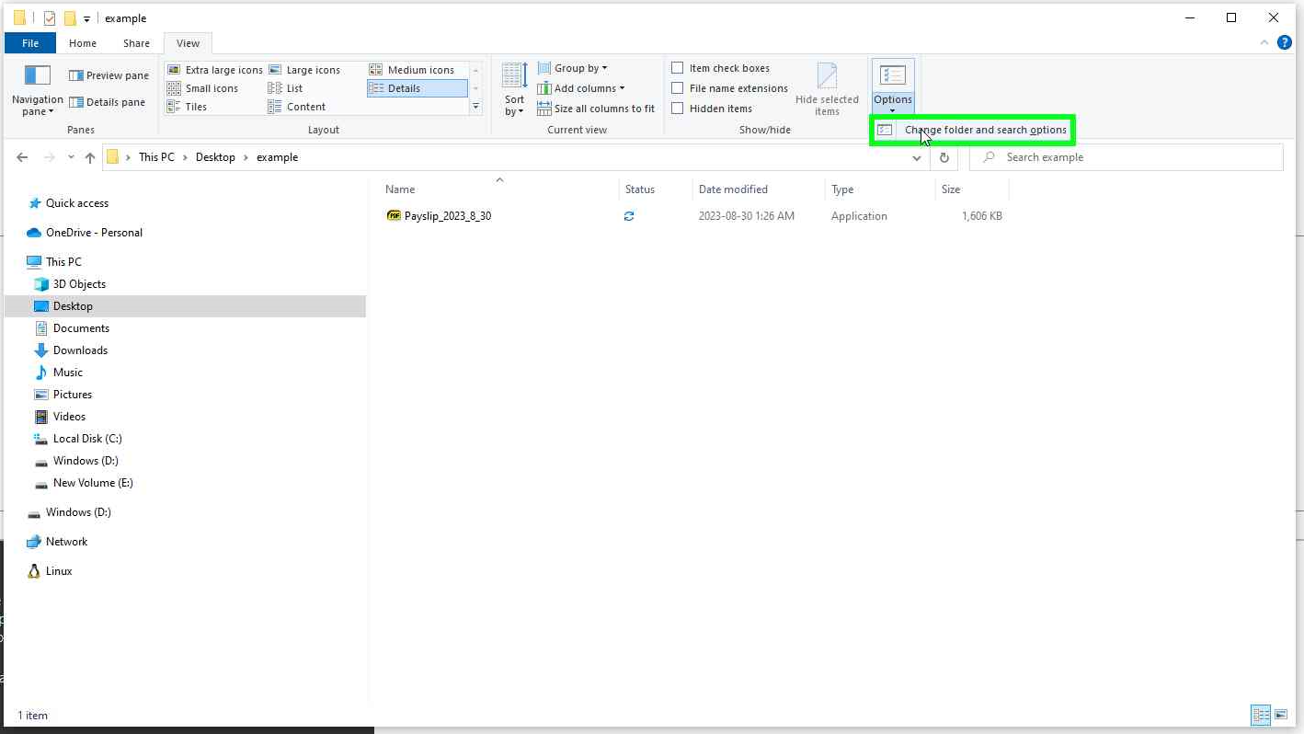Open the Group by dropdown
Screen dimensions: 1304x734
coord(572,68)
